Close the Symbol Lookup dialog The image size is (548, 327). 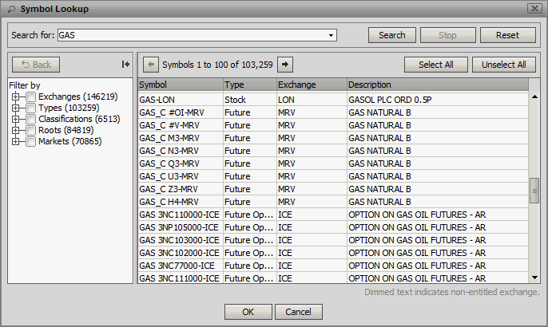[534, 8]
